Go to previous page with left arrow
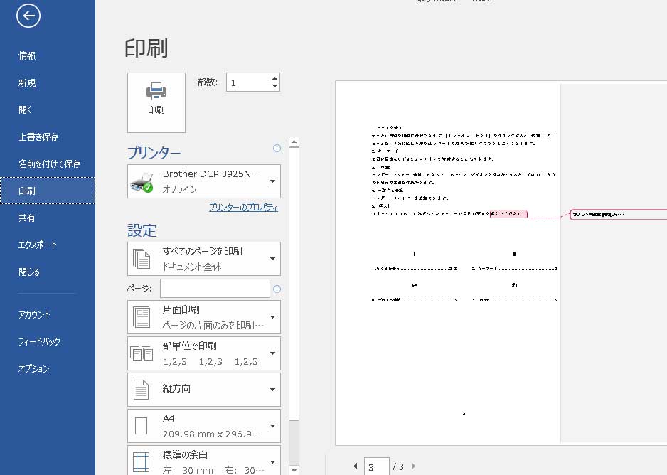 [x=356, y=466]
